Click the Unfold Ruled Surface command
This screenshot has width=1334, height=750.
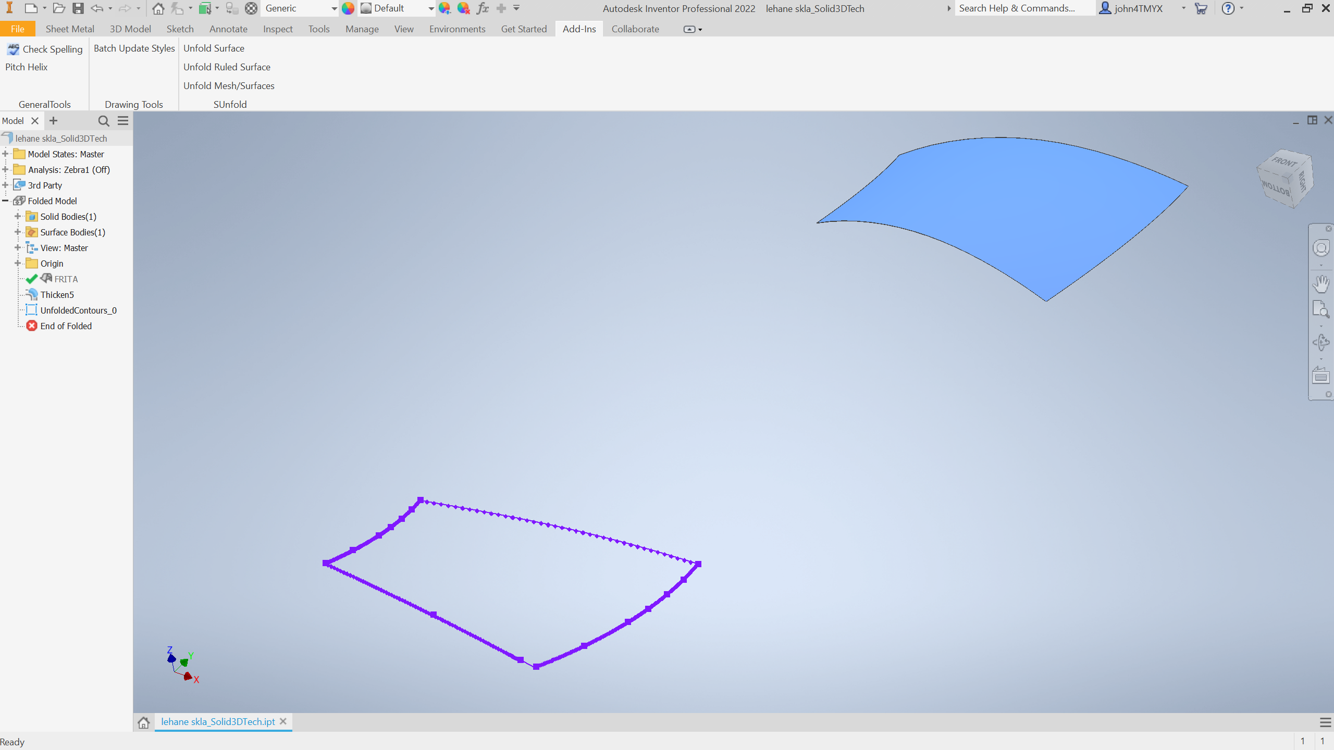coord(227,67)
